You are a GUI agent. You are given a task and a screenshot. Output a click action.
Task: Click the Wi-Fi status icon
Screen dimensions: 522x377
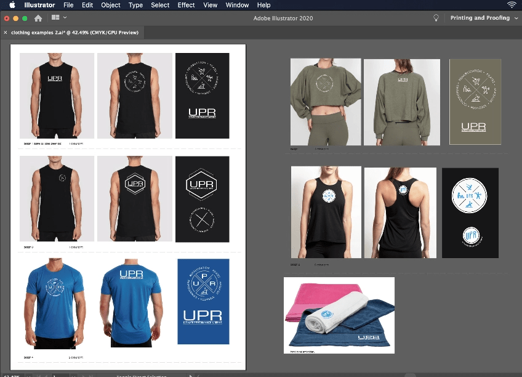pyautogui.click(x=512, y=5)
